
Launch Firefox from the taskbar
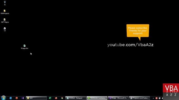[x=56, y=98]
